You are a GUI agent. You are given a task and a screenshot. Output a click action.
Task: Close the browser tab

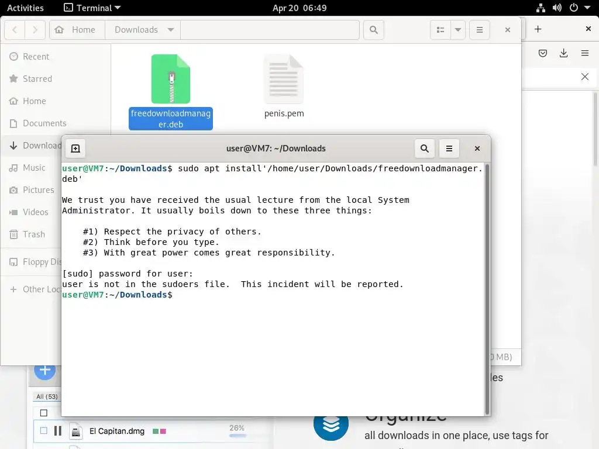click(588, 29)
